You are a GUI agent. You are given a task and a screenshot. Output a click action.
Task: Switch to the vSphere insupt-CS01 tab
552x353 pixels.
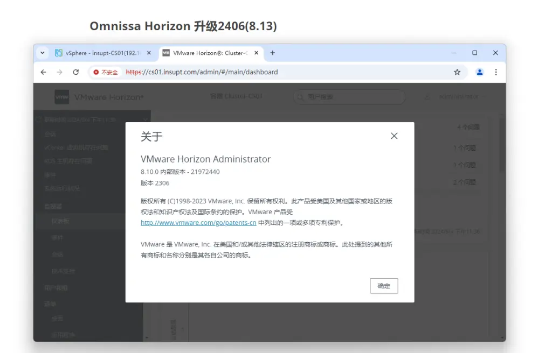click(99, 53)
